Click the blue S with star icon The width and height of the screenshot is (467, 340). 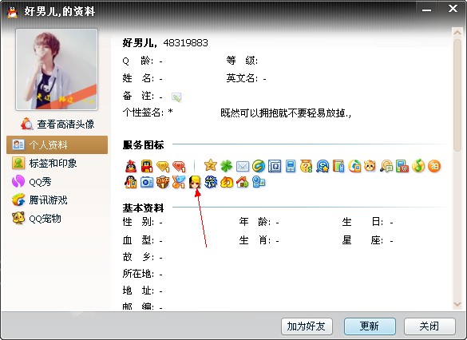323,166
